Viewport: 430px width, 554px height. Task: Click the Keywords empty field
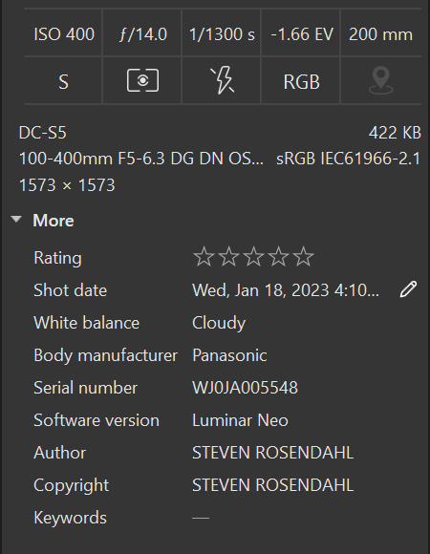point(201,518)
